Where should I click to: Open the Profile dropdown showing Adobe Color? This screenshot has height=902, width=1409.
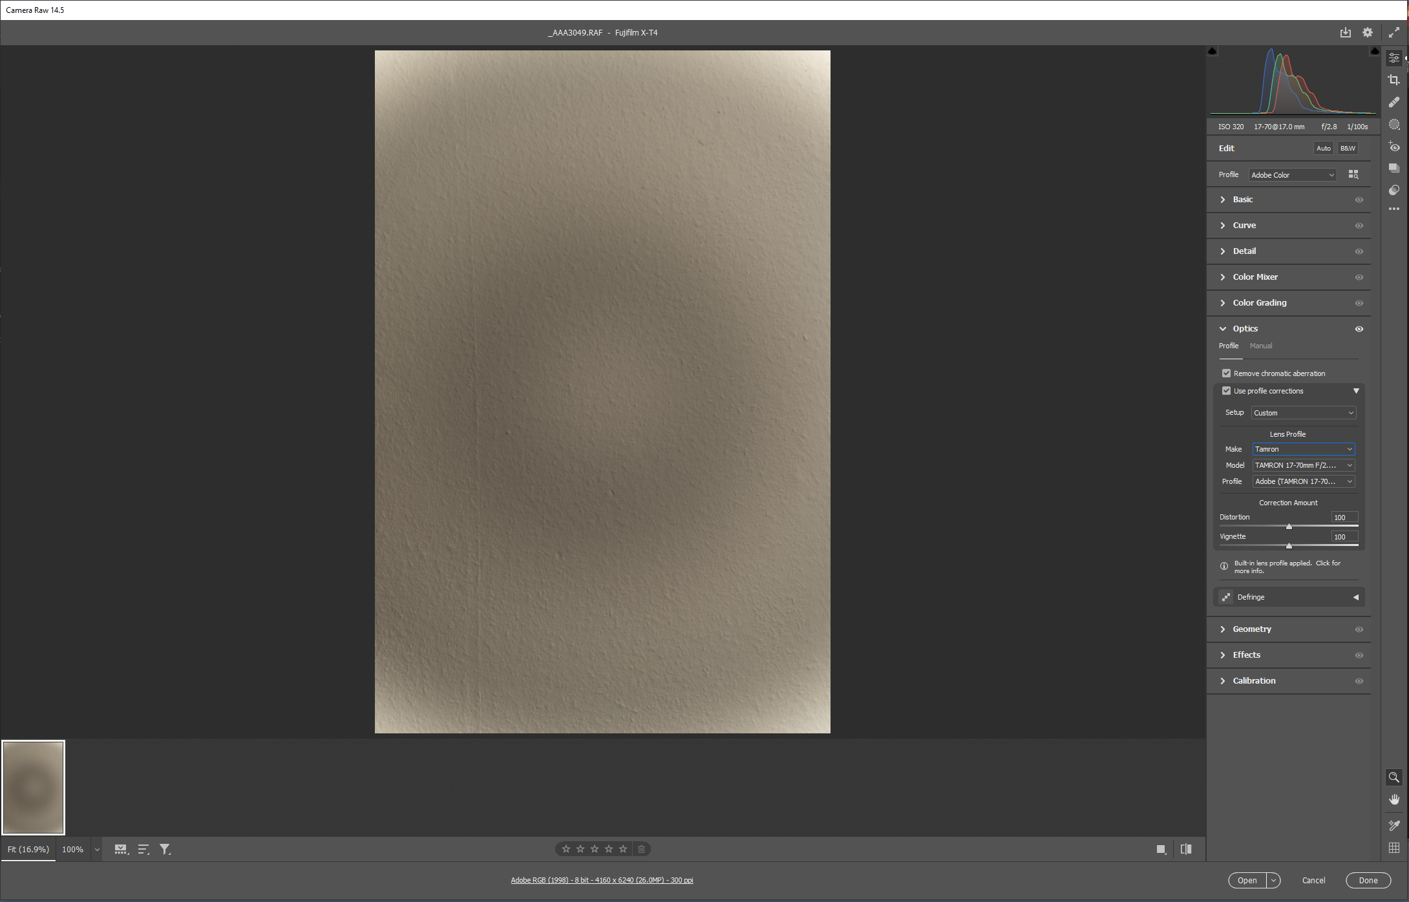pyautogui.click(x=1292, y=174)
